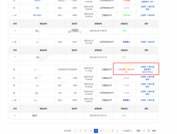This screenshot has width=177, height=134.
Task: Click the page number jump input field
Action: point(144,130)
